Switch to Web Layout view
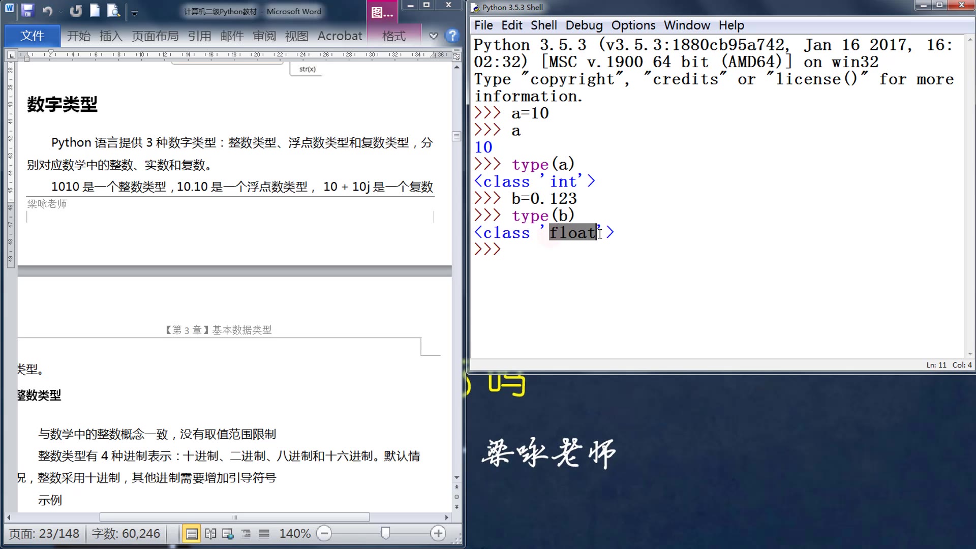Viewport: 976px width, 549px height. click(228, 534)
